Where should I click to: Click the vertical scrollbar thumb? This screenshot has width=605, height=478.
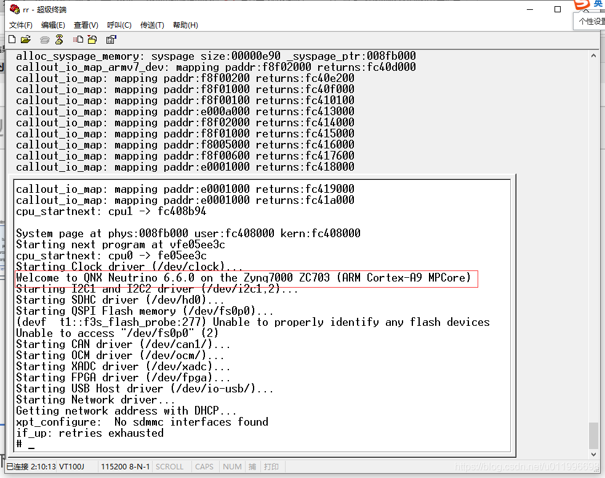[593, 436]
